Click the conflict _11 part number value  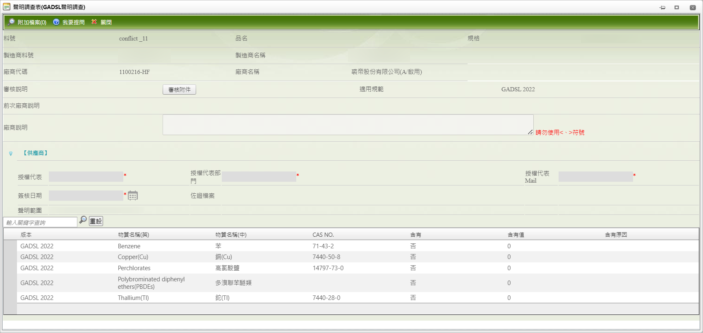[x=133, y=38]
